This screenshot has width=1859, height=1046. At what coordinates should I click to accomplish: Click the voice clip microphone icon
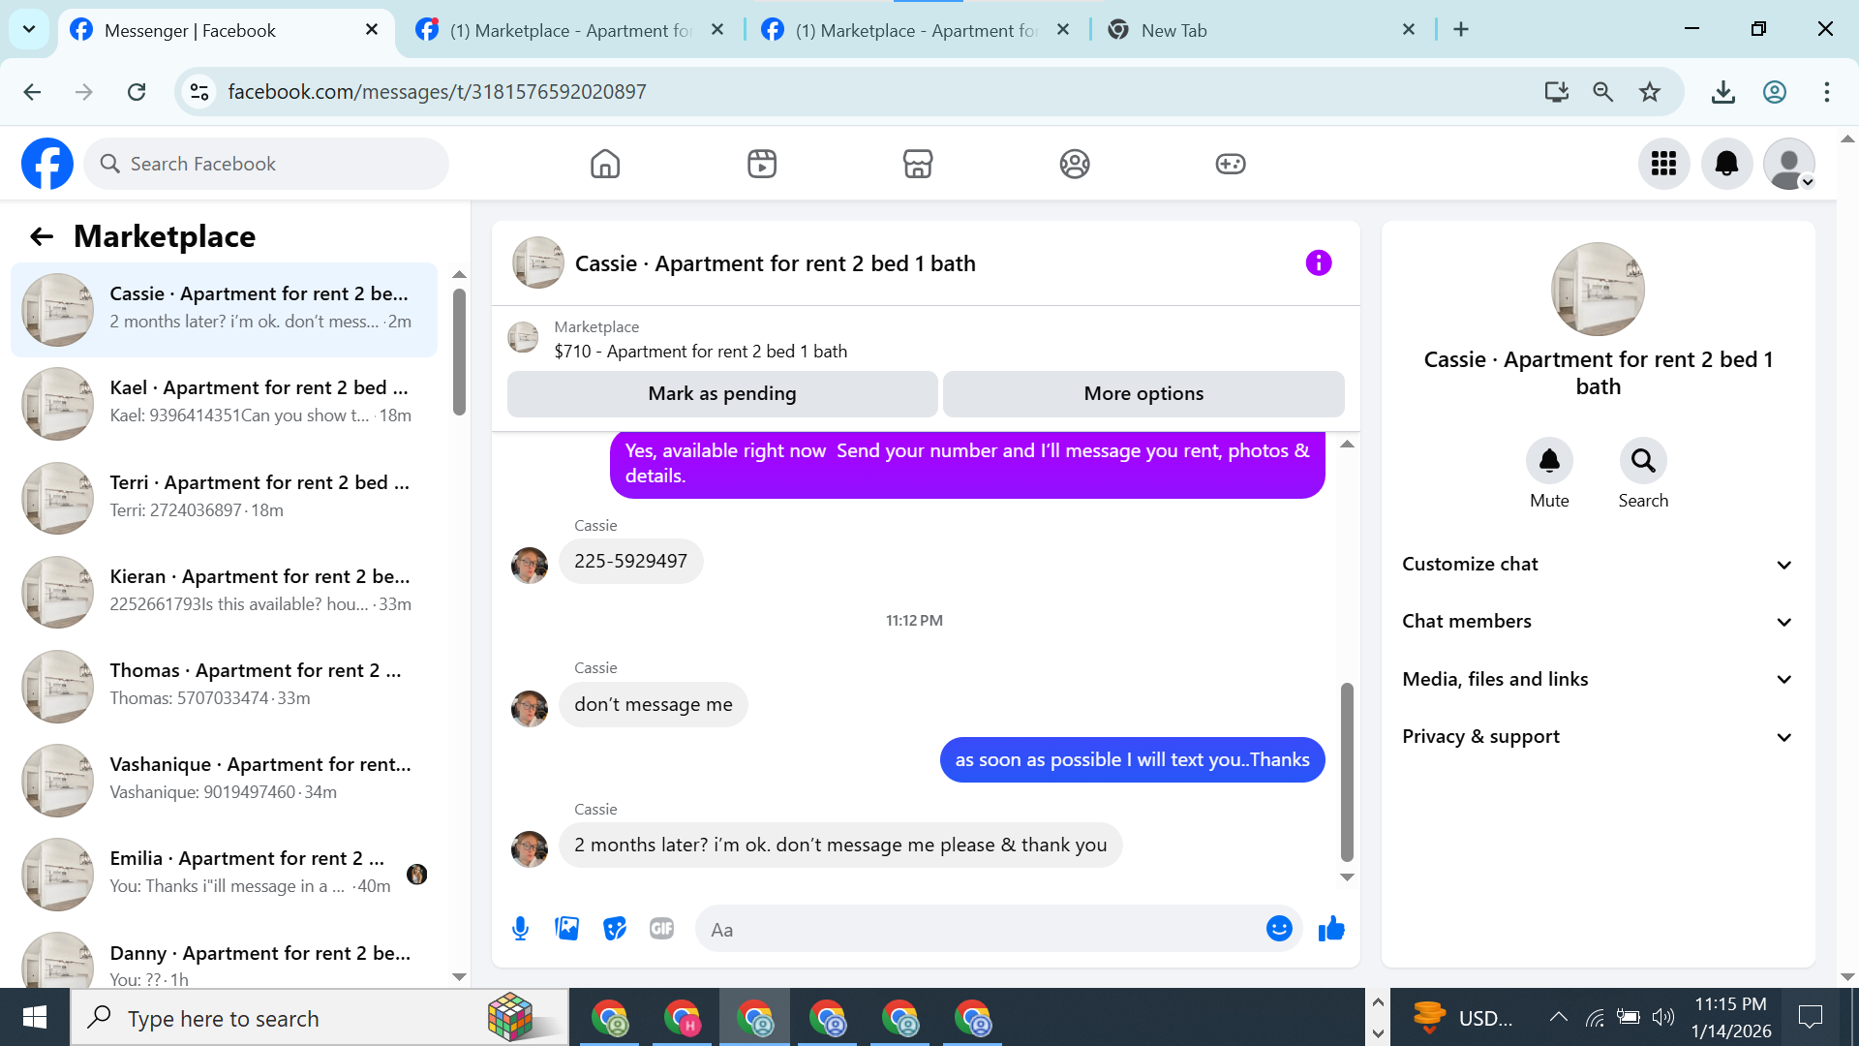click(520, 929)
